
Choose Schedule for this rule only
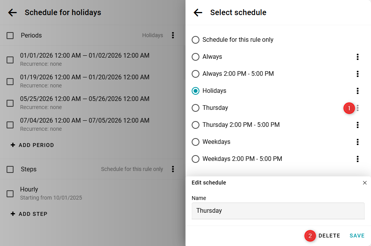tap(196, 40)
